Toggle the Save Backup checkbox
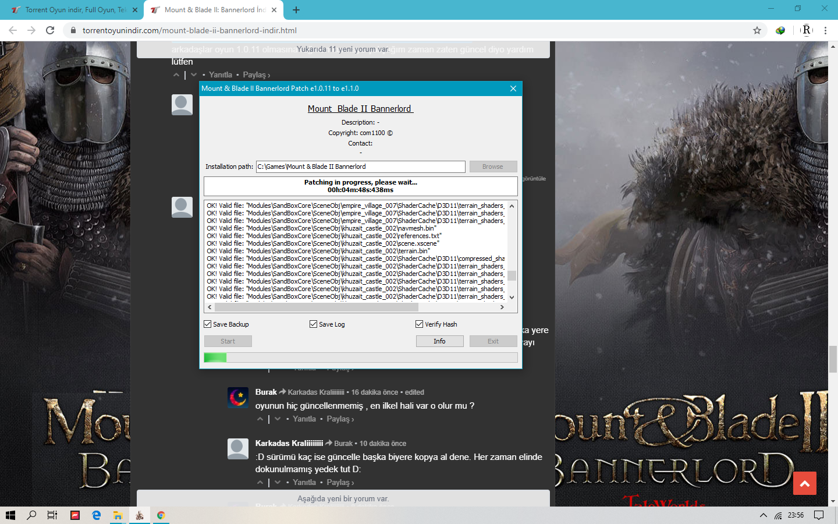Image resolution: width=838 pixels, height=524 pixels. [x=208, y=324]
